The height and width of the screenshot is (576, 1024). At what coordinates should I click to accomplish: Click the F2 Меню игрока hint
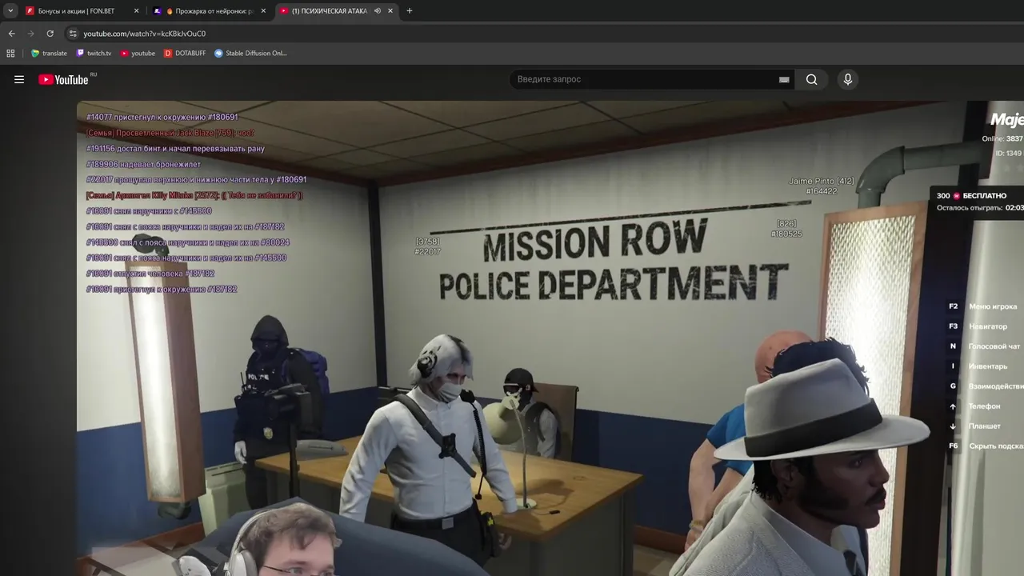tap(982, 306)
